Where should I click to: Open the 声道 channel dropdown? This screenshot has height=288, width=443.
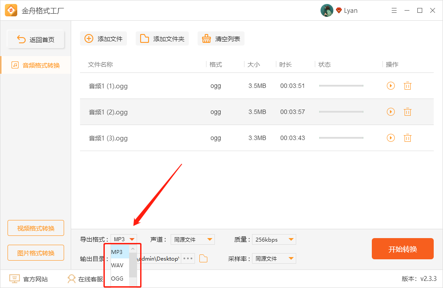point(192,239)
